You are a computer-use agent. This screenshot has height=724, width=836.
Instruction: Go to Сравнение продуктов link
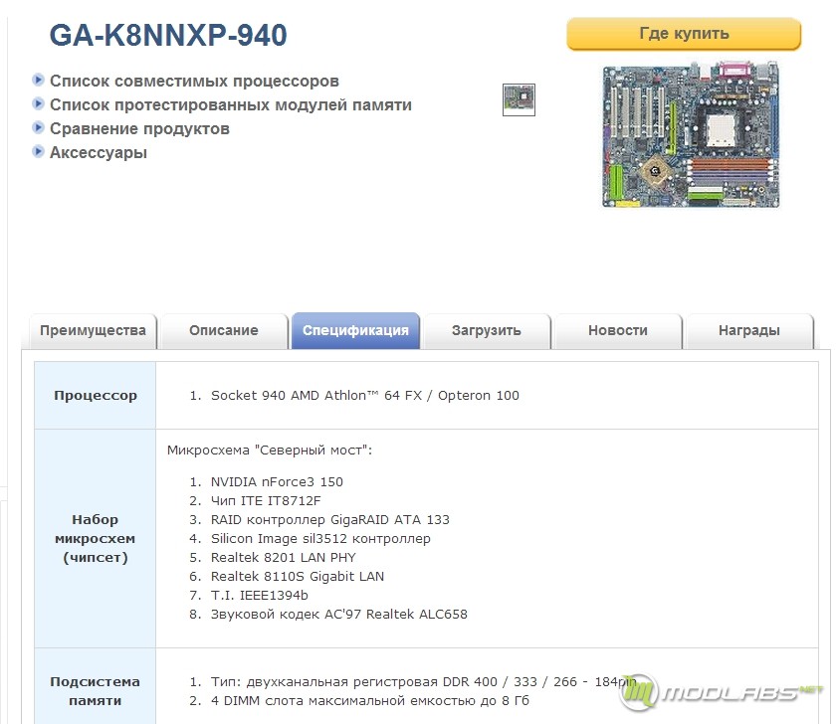coord(139,128)
